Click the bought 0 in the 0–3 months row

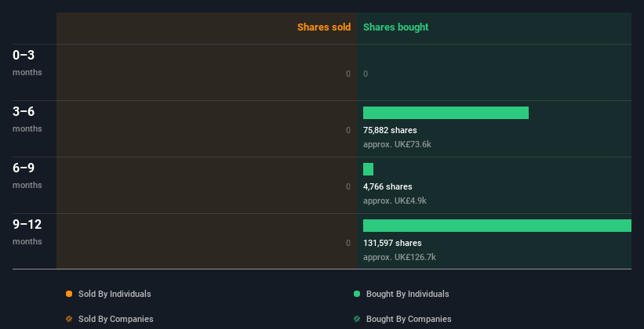coord(366,74)
